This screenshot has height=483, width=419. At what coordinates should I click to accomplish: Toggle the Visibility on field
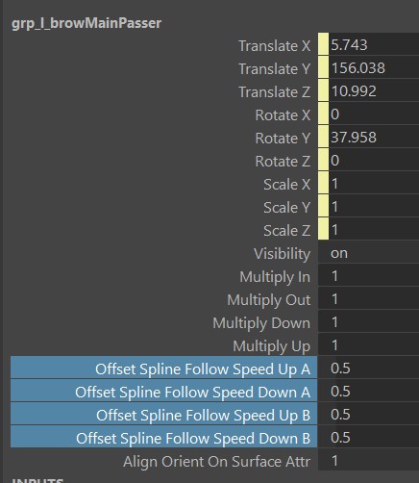pyautogui.click(x=369, y=253)
